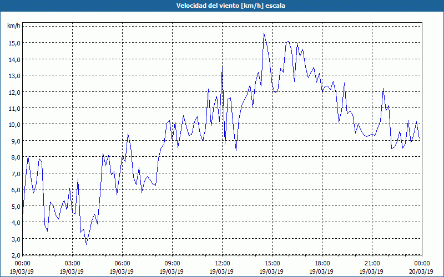Click the 4,0 y-axis value
The image size is (444, 277).
(16, 223)
